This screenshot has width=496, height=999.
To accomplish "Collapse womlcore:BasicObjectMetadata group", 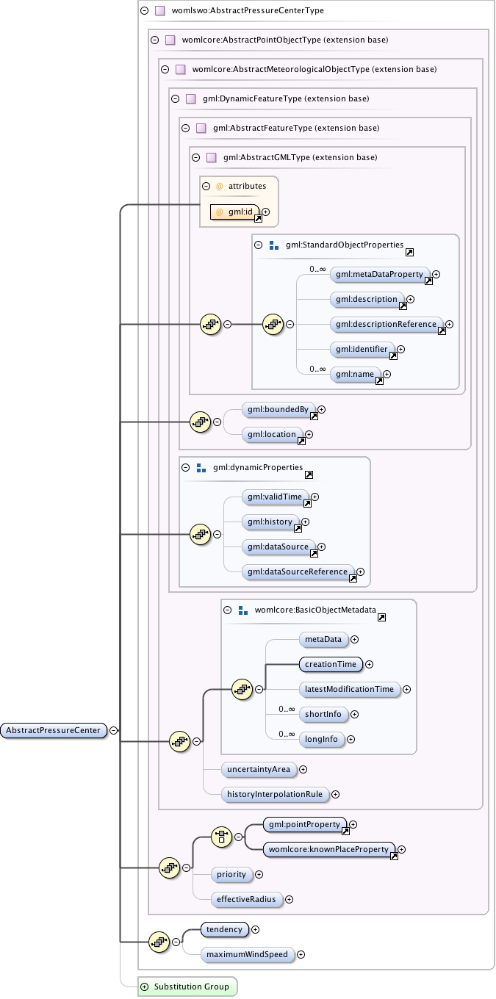I will coord(227,610).
